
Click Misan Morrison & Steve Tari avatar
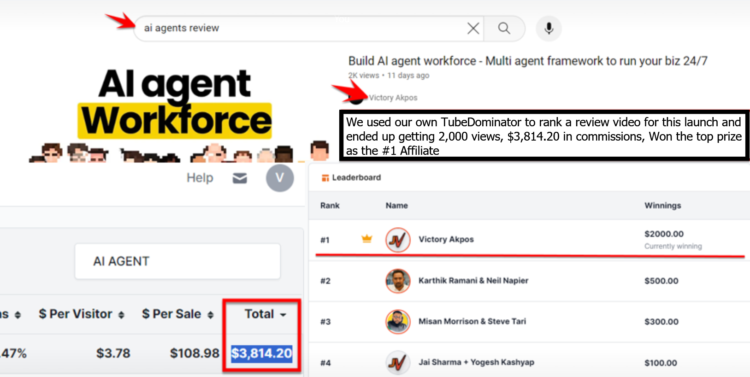(x=398, y=322)
